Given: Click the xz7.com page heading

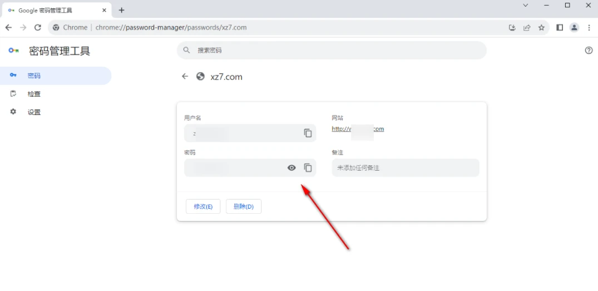Looking at the screenshot, I should coord(226,77).
